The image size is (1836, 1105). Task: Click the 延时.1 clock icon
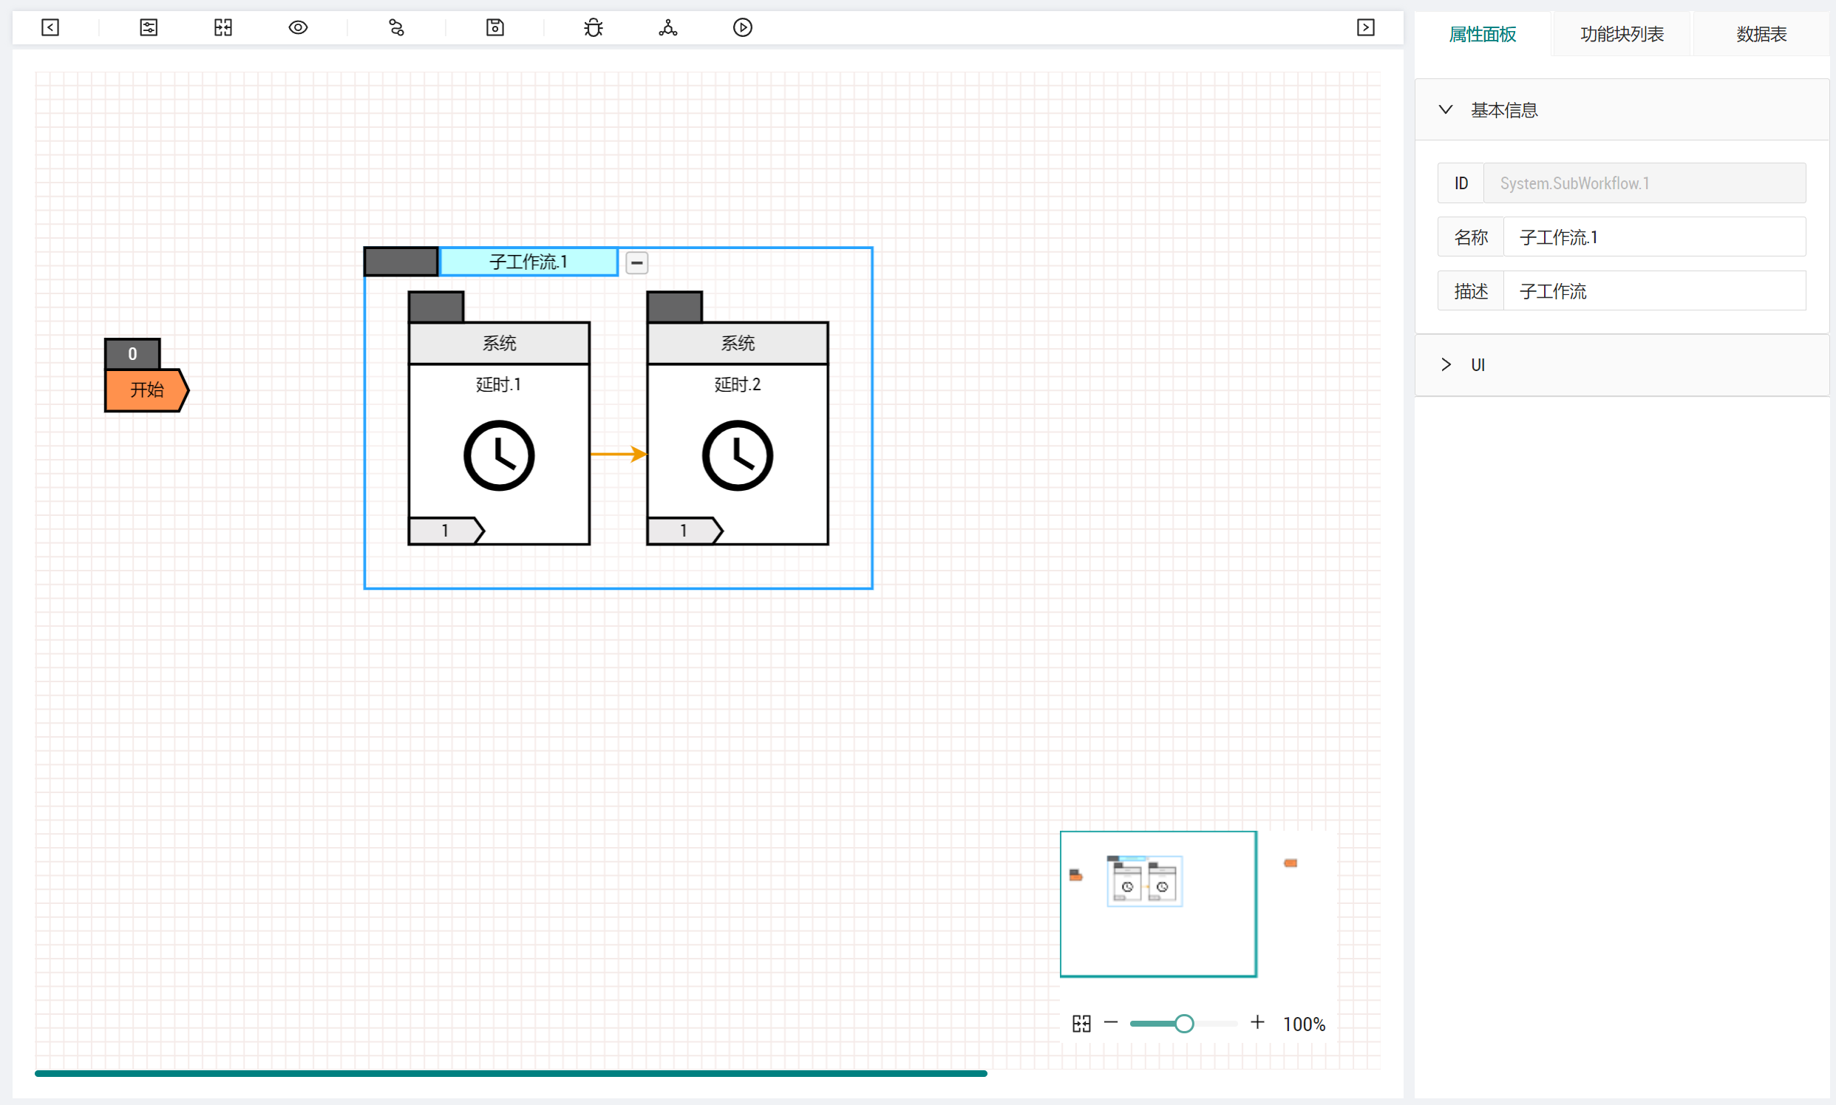(x=499, y=456)
